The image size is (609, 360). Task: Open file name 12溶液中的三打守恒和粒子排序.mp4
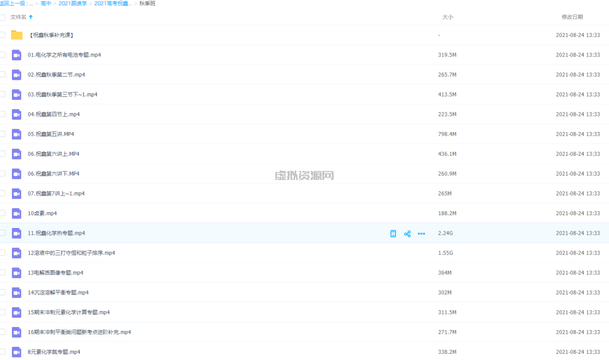71,253
